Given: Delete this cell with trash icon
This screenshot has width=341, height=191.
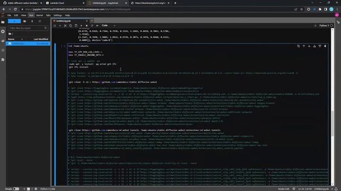Looking at the screenshot, I should pyautogui.click(x=325, y=46).
